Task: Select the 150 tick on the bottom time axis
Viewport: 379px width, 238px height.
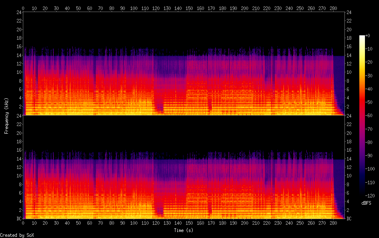Action: (x=188, y=223)
